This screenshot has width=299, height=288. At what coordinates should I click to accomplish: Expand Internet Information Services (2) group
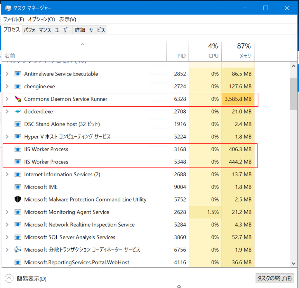pos(7,174)
